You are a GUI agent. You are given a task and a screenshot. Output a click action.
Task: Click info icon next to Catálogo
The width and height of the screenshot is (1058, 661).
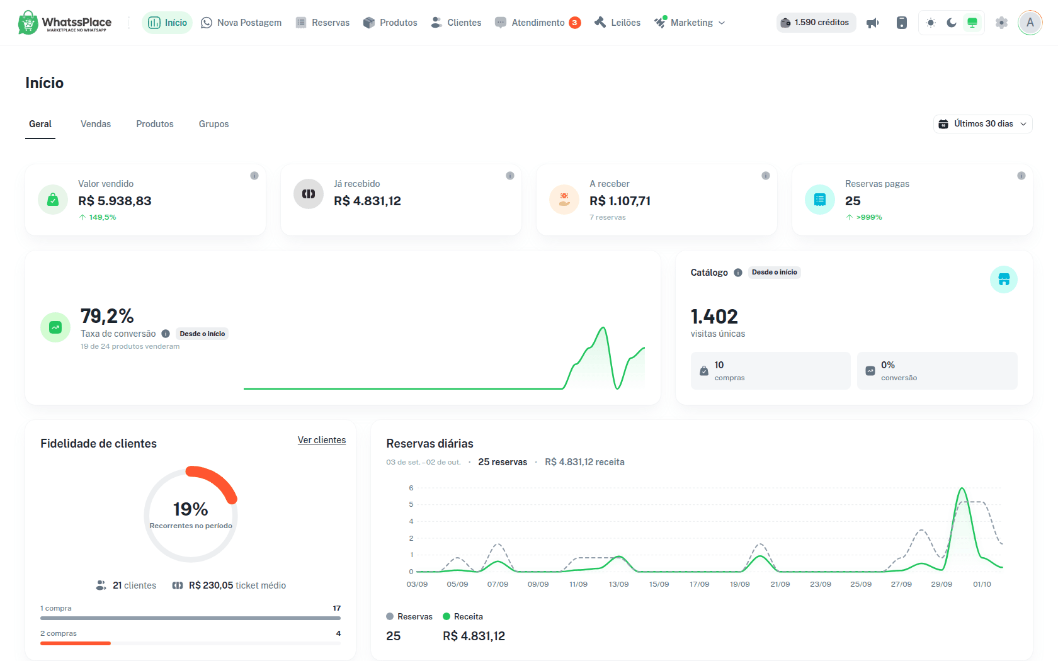(x=738, y=273)
